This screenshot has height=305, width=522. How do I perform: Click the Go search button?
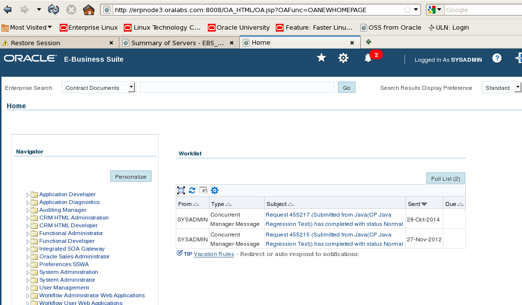click(346, 87)
